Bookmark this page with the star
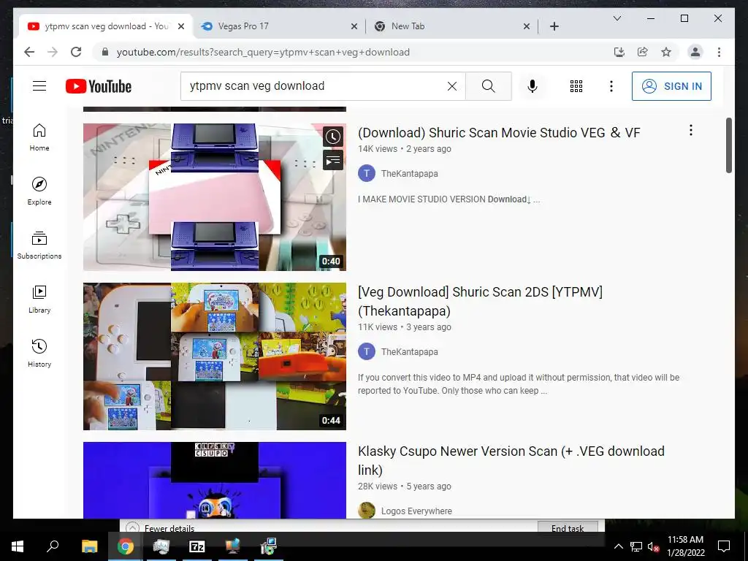 click(x=666, y=52)
